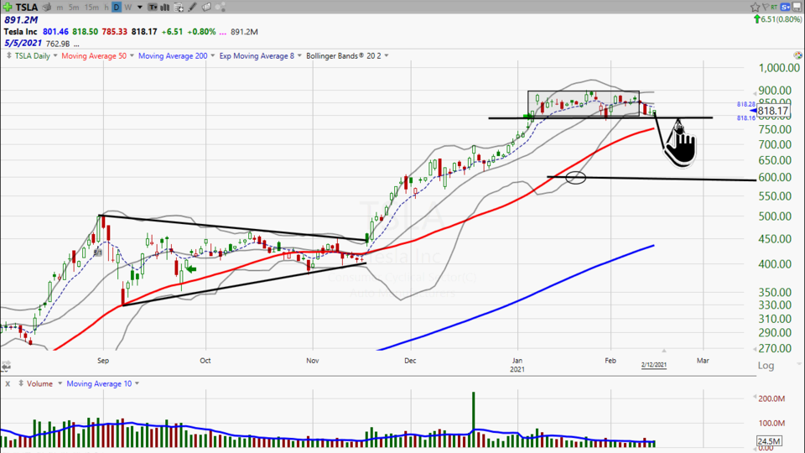Click the 1,000.00 price scale label
This screenshot has width=805, height=453.
pyautogui.click(x=779, y=68)
